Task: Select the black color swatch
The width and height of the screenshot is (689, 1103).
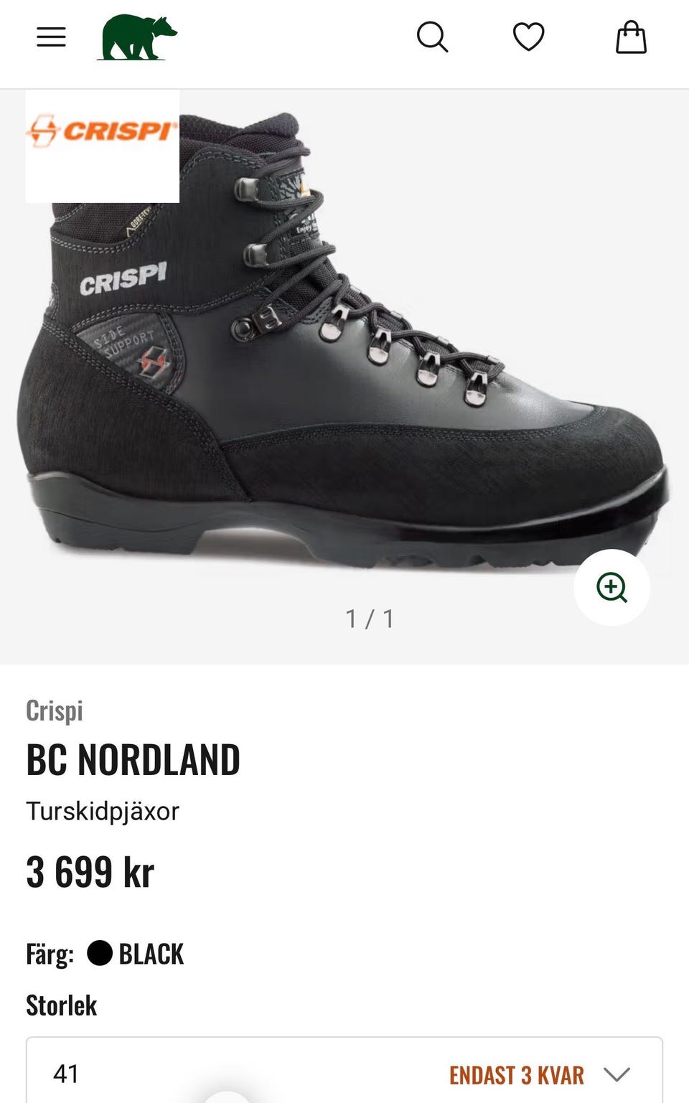Action: pyautogui.click(x=100, y=953)
